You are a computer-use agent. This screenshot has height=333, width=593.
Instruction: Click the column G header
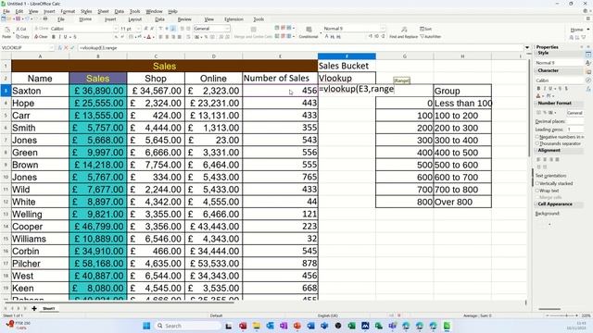pyautogui.click(x=405, y=56)
